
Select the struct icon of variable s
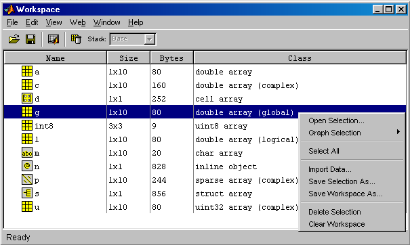27,193
